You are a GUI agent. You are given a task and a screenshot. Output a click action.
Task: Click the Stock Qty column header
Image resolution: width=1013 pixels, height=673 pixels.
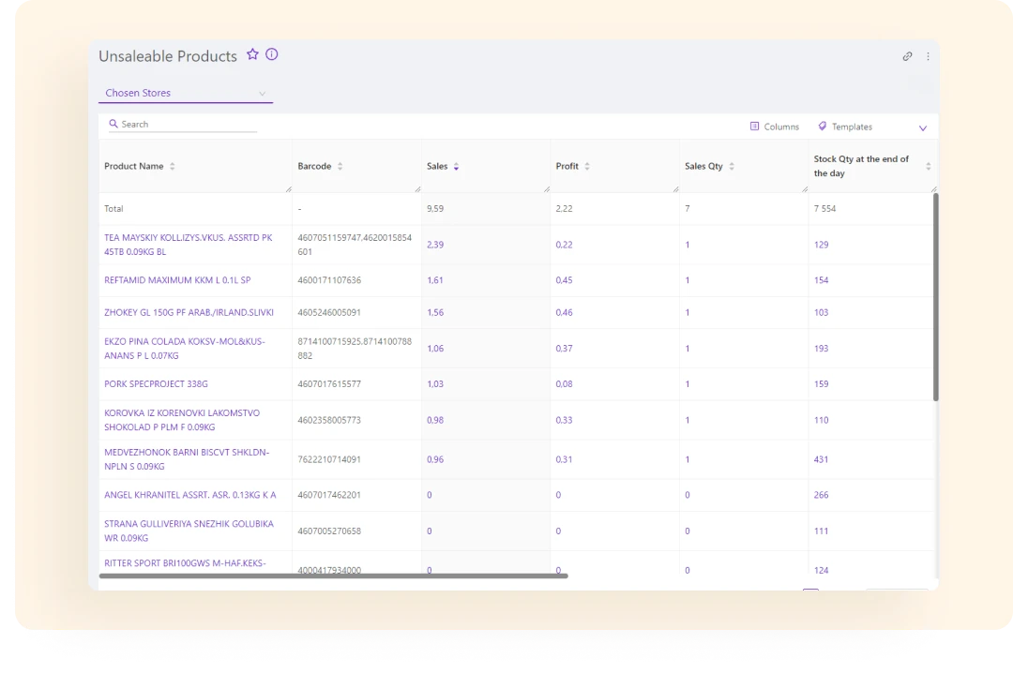coord(861,166)
